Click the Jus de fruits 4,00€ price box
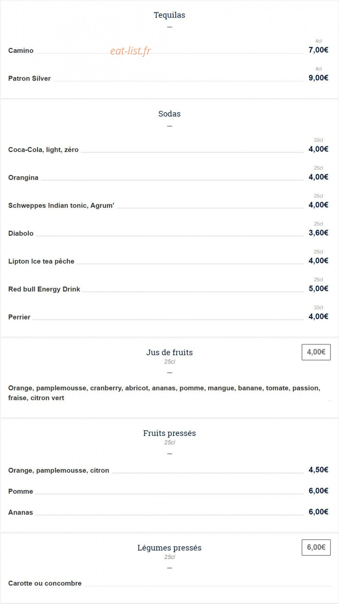This screenshot has height=604, width=339. 316,352
